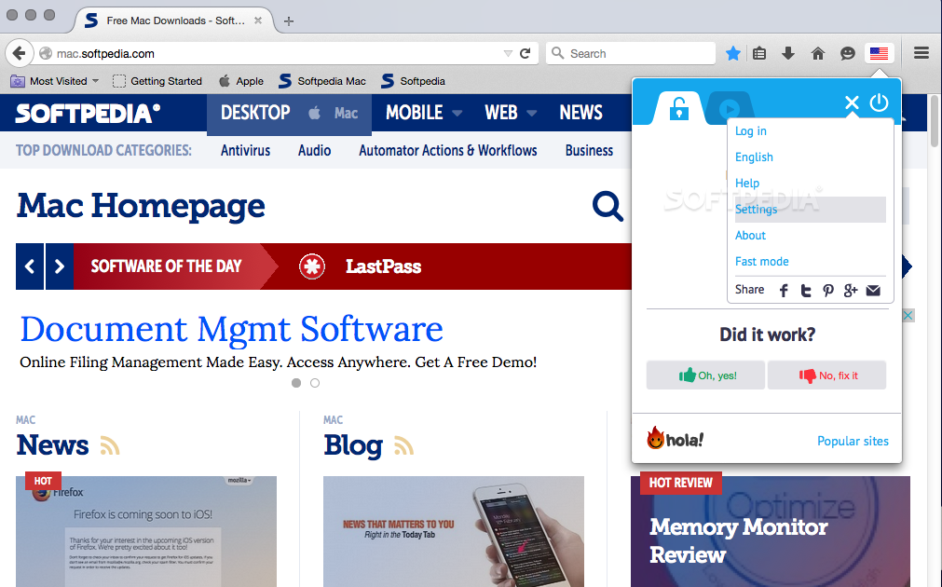Image resolution: width=942 pixels, height=587 pixels.
Task: Open the Softpedia Mac bookmark
Action: (322, 81)
